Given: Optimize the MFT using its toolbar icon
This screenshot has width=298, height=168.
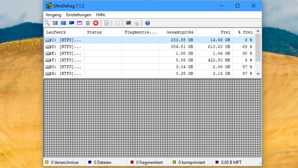Looking at the screenshot, I should pos(79,23).
